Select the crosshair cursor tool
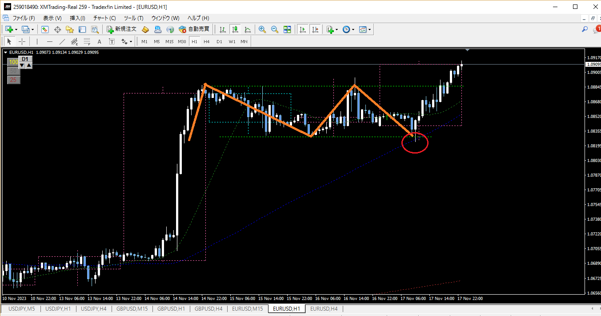The image size is (601, 316). click(22, 41)
